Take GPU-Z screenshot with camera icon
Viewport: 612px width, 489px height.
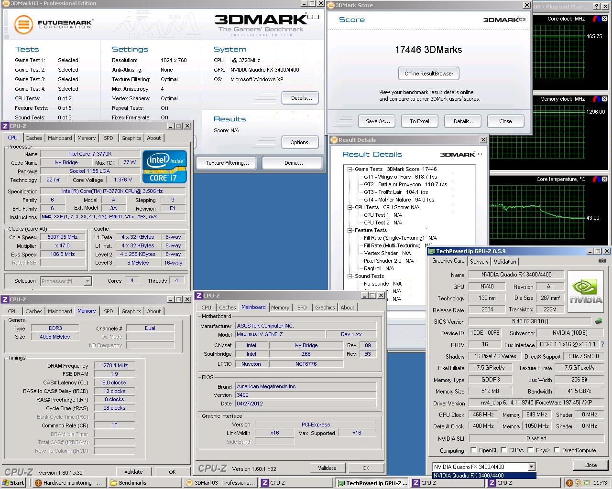(x=602, y=261)
